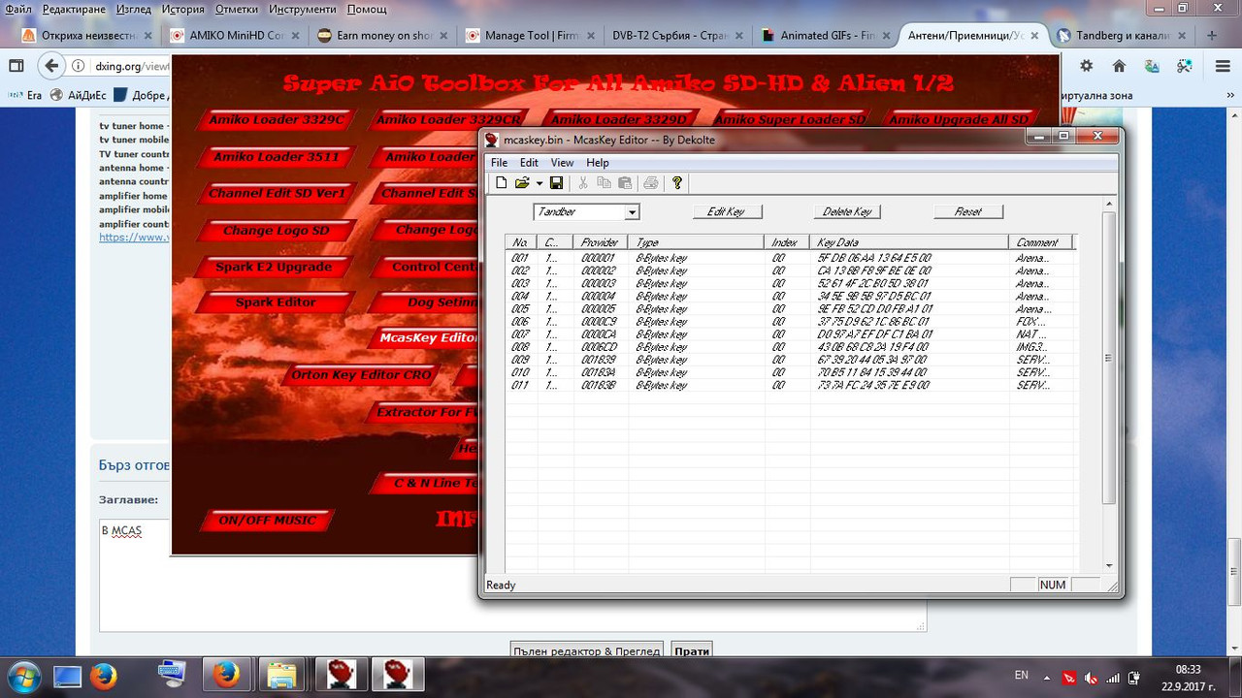This screenshot has width=1242, height=698.
Task: Open the Help menu in McasKey Editor
Action: click(x=598, y=163)
